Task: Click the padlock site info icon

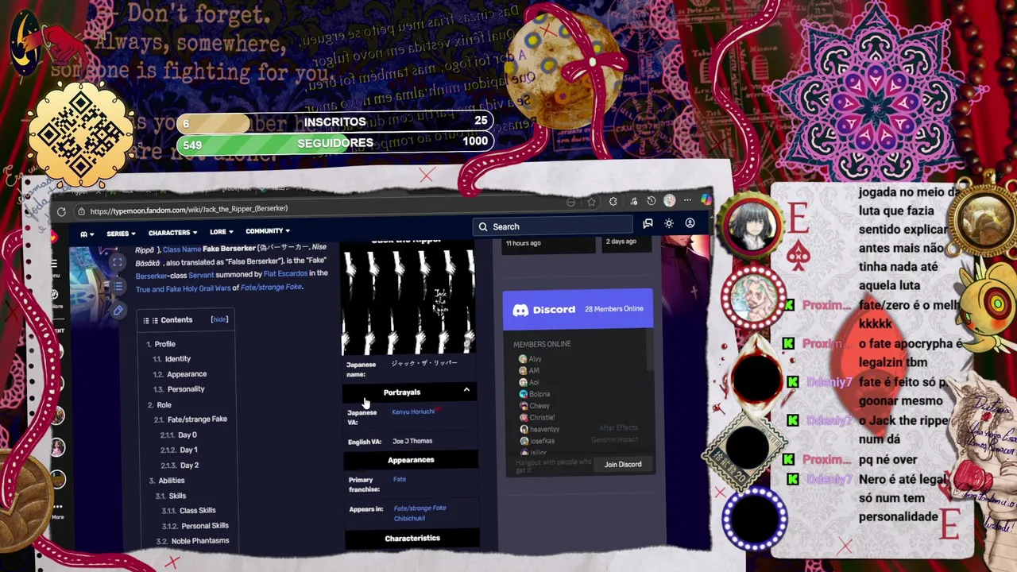Action: point(81,211)
